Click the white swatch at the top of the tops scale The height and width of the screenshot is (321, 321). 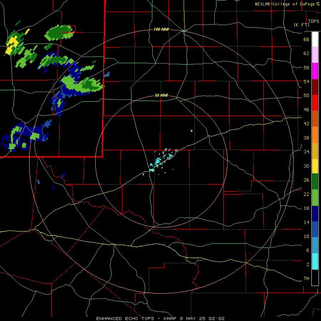click(x=315, y=39)
